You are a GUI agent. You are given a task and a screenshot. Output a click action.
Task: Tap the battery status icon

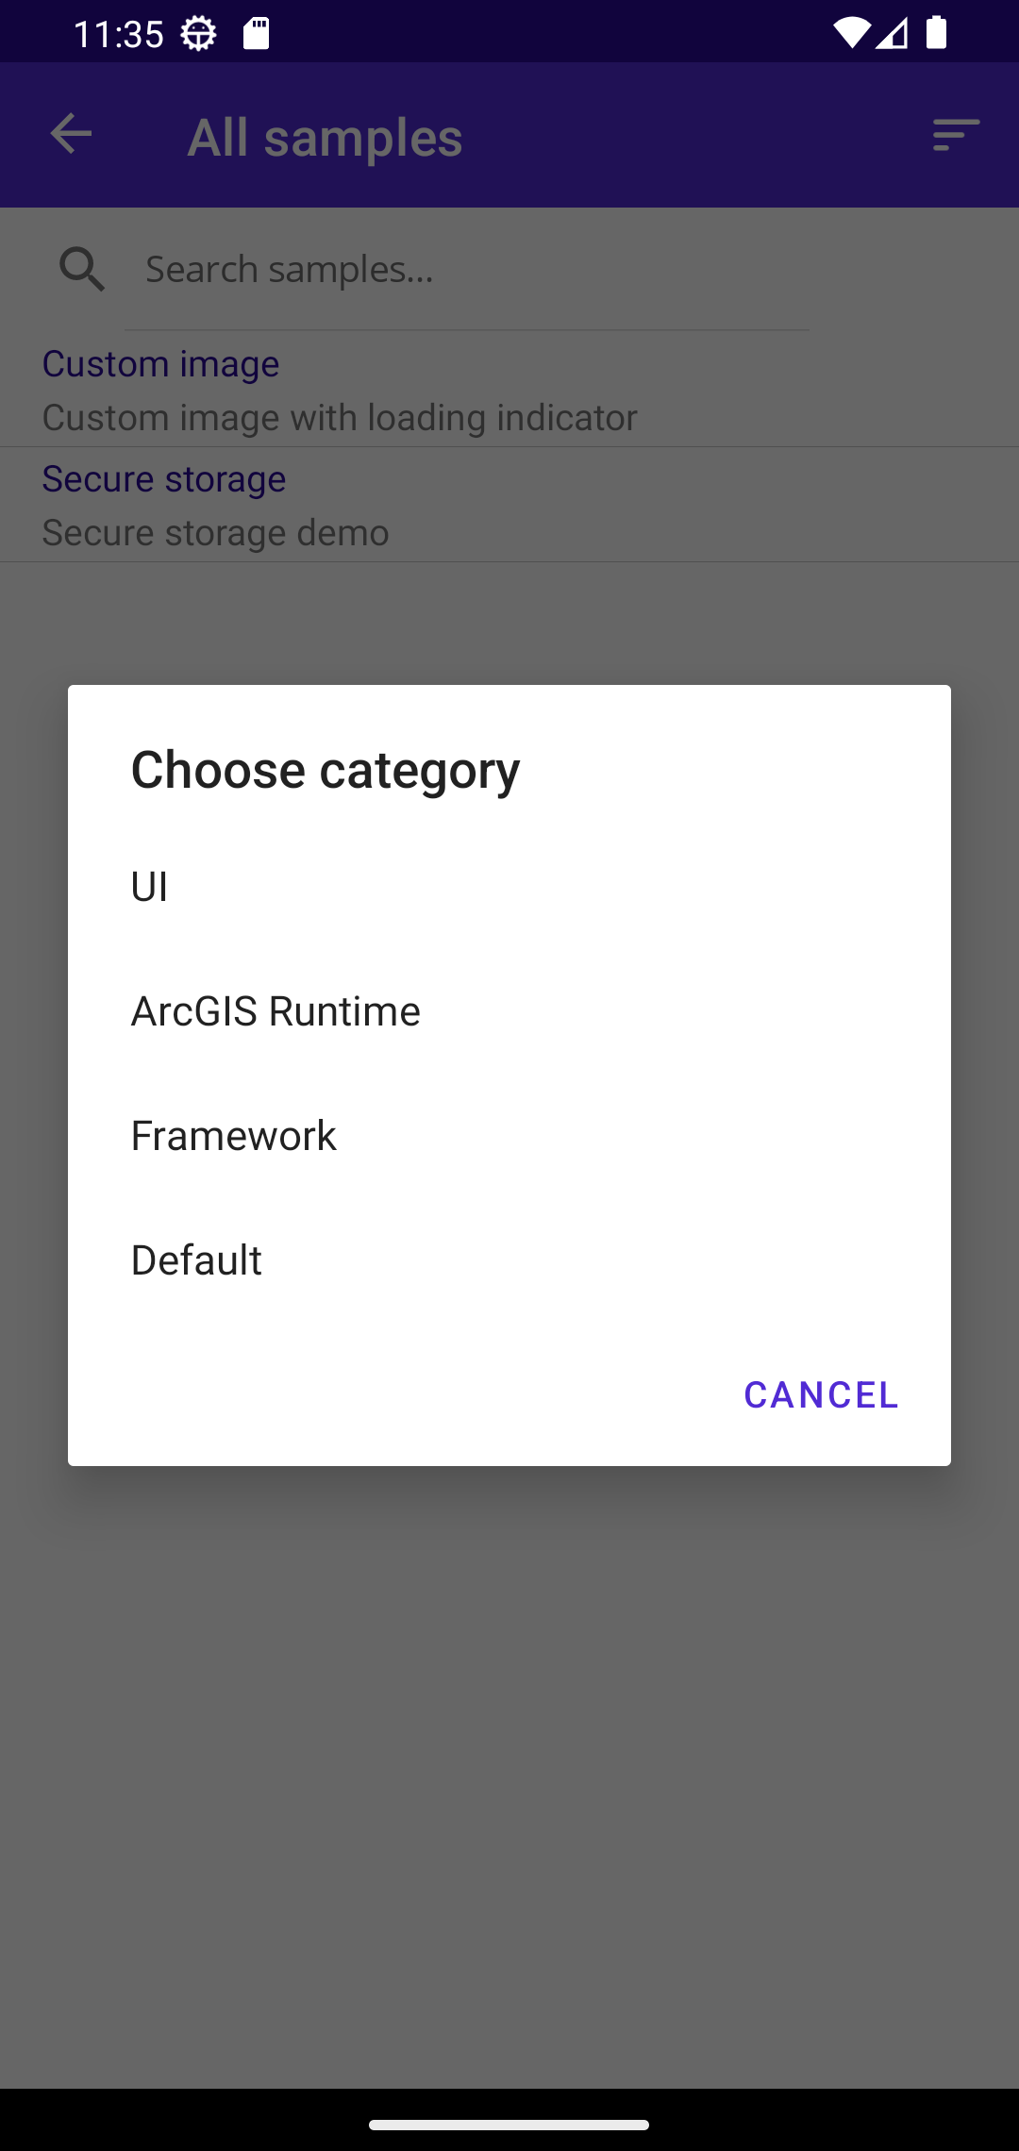936,32
